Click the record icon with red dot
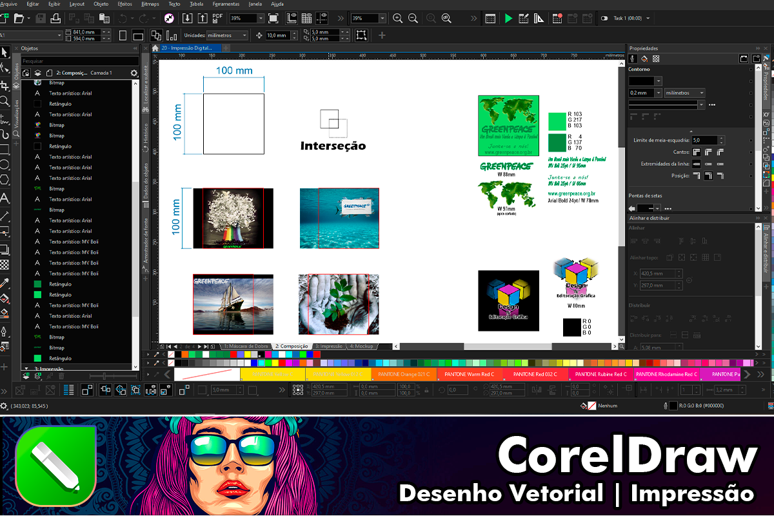 557,18
